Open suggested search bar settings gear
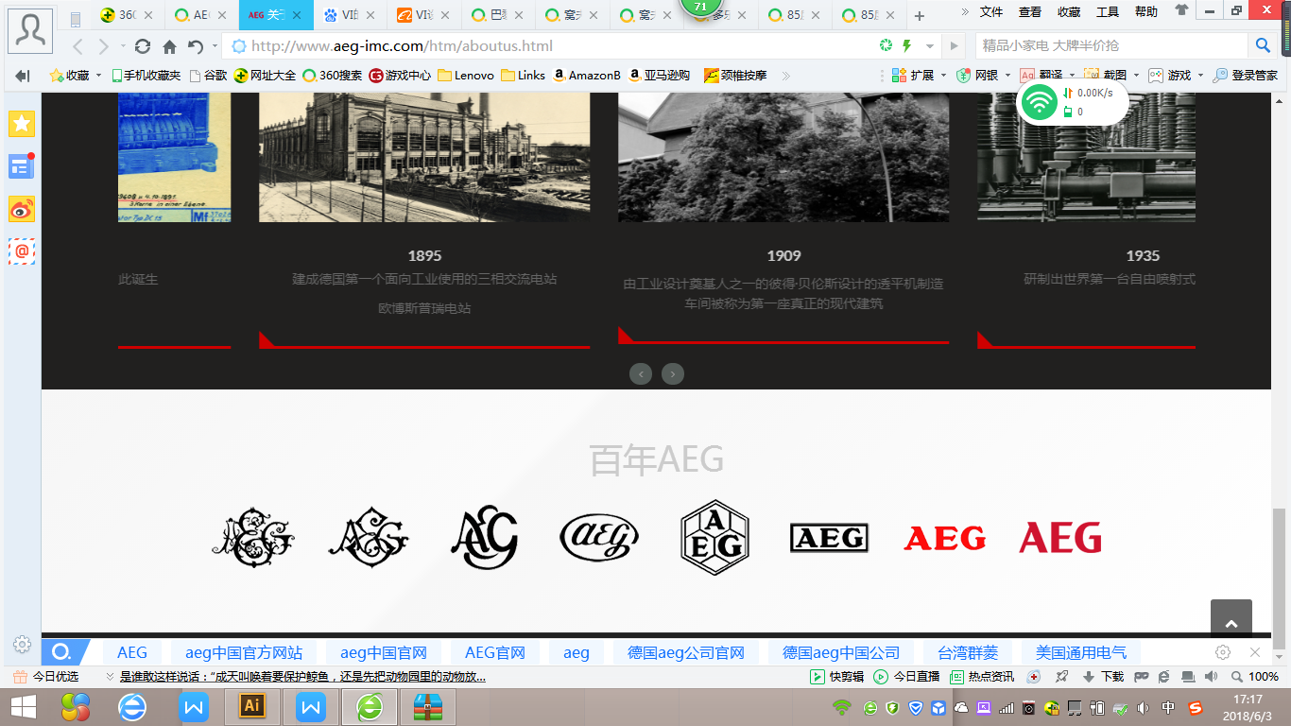 1223,652
